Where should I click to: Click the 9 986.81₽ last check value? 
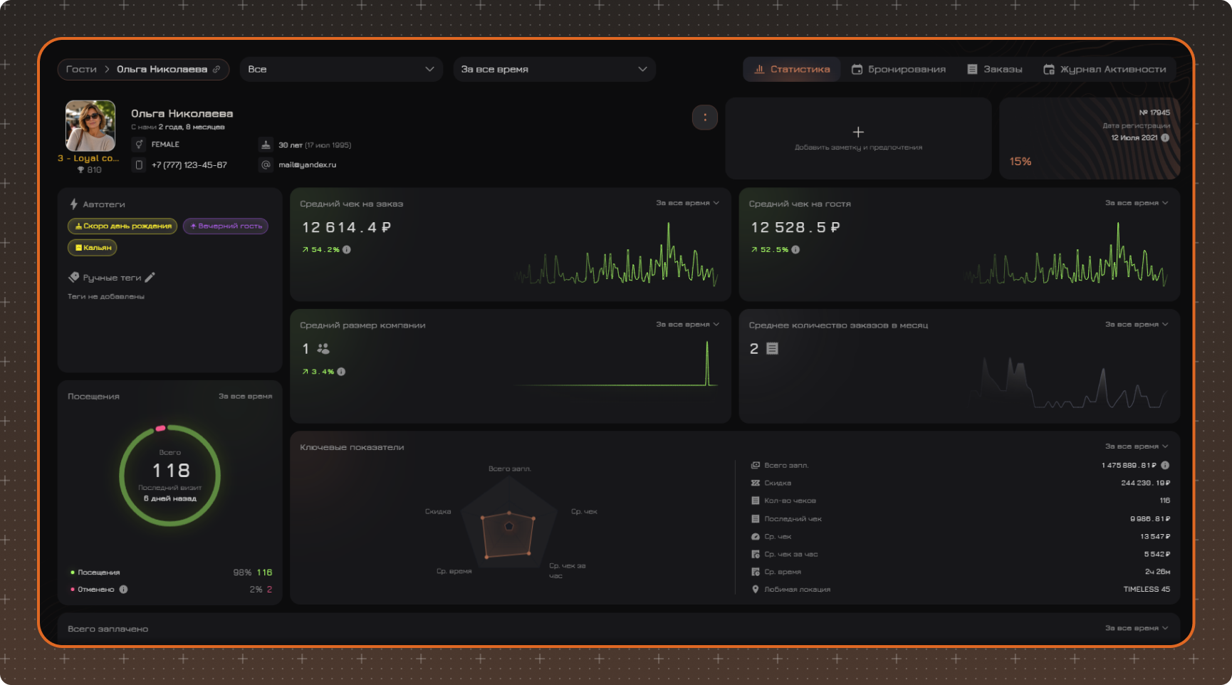point(1149,518)
